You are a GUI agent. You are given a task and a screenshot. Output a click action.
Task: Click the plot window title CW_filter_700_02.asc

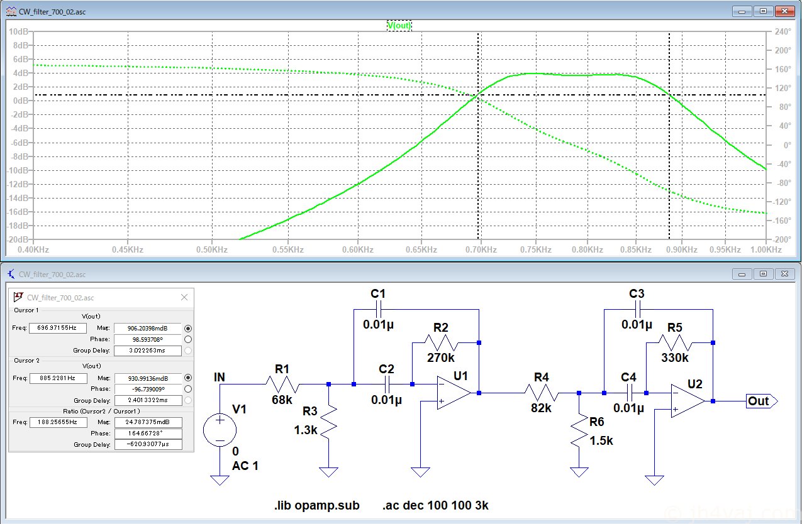(52, 12)
